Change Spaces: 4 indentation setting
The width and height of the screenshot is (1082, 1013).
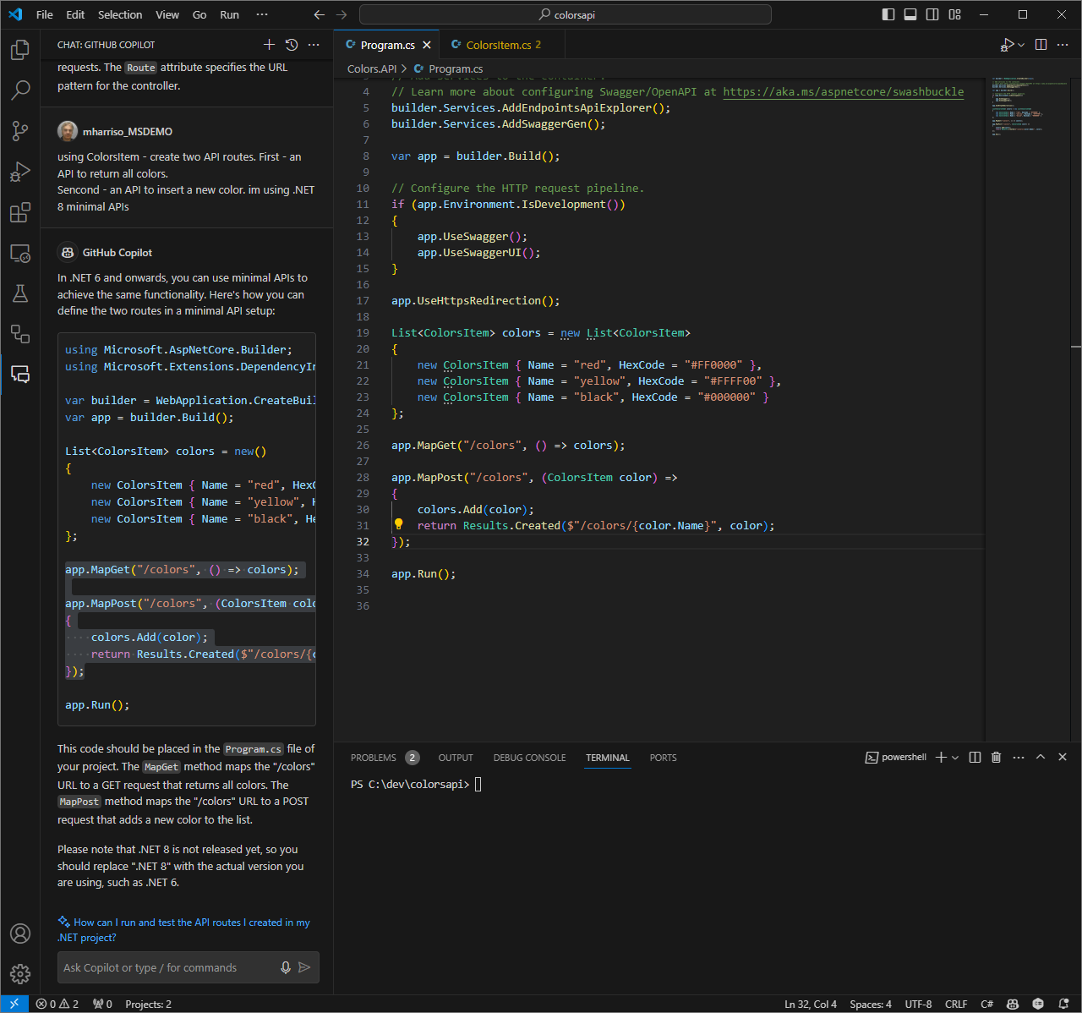(871, 1004)
